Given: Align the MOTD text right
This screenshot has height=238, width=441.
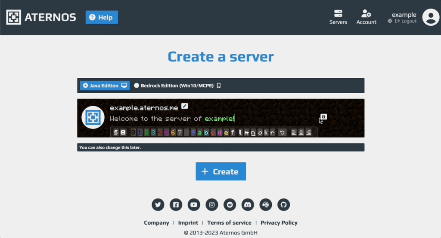Looking at the screenshot, I should (308, 132).
